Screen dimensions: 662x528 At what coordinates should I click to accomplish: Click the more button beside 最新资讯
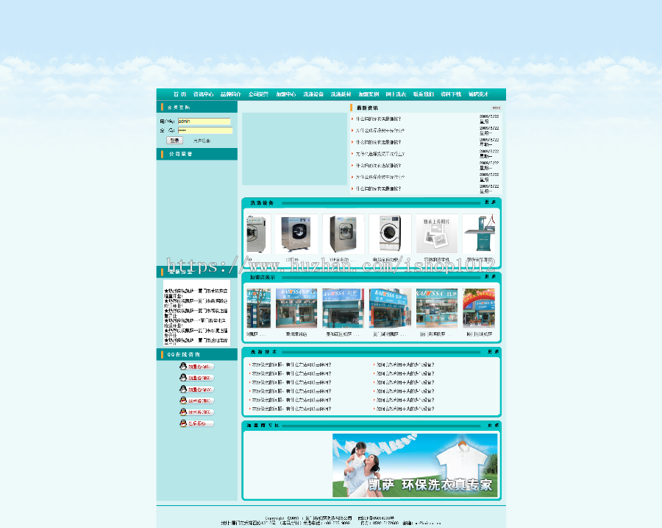[496, 108]
